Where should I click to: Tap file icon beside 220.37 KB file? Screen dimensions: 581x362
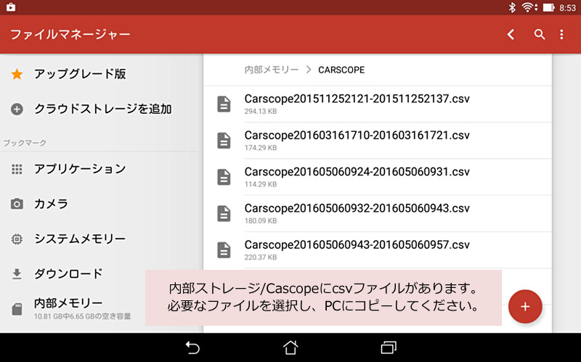(x=224, y=250)
